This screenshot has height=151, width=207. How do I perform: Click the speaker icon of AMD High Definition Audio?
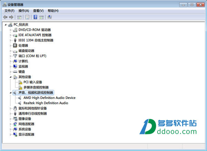pos(20,98)
